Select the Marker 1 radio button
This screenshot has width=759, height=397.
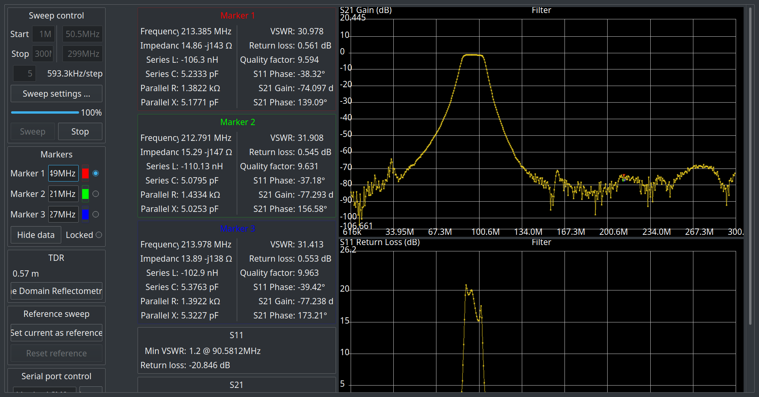[96, 173]
